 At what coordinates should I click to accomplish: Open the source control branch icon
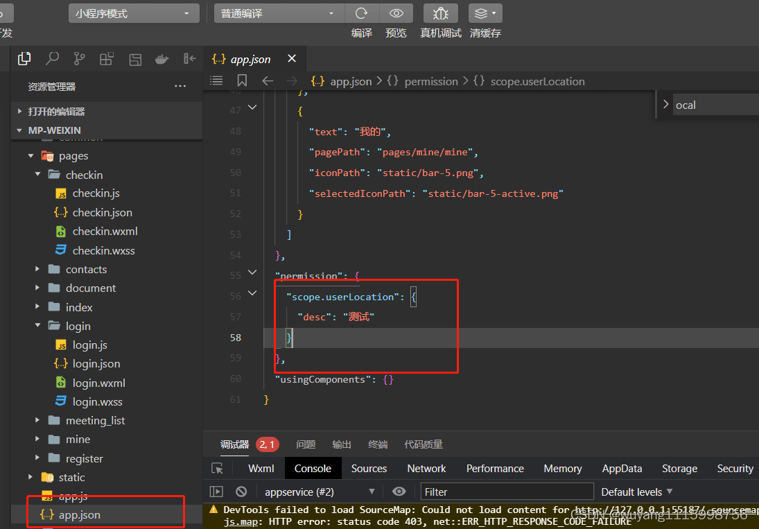80,59
